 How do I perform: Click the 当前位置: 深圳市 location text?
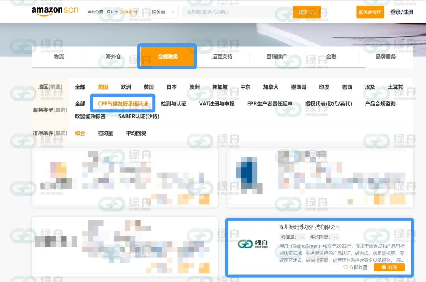103,12
